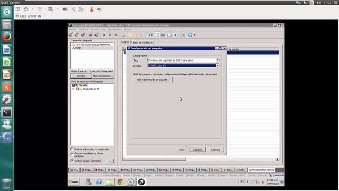
Task: Open file explorer folder on Windows taskbar
Action: click(x=110, y=182)
